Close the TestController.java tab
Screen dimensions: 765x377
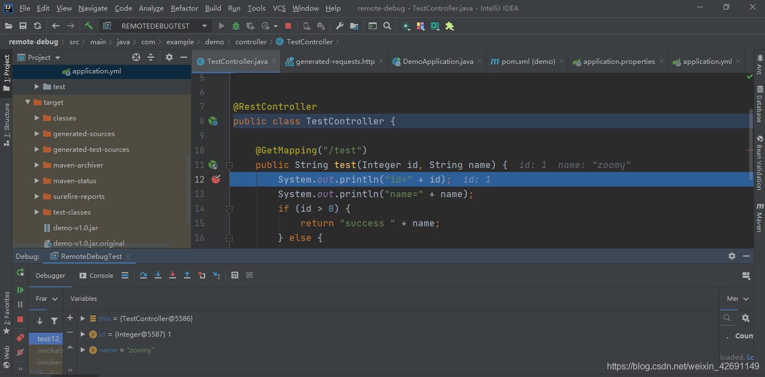coord(275,62)
